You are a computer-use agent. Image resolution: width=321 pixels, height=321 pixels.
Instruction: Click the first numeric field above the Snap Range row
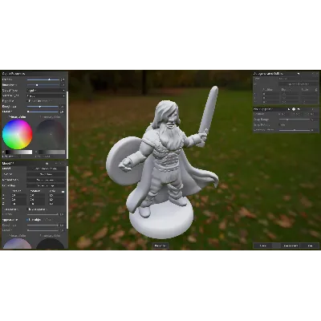pos(282,114)
